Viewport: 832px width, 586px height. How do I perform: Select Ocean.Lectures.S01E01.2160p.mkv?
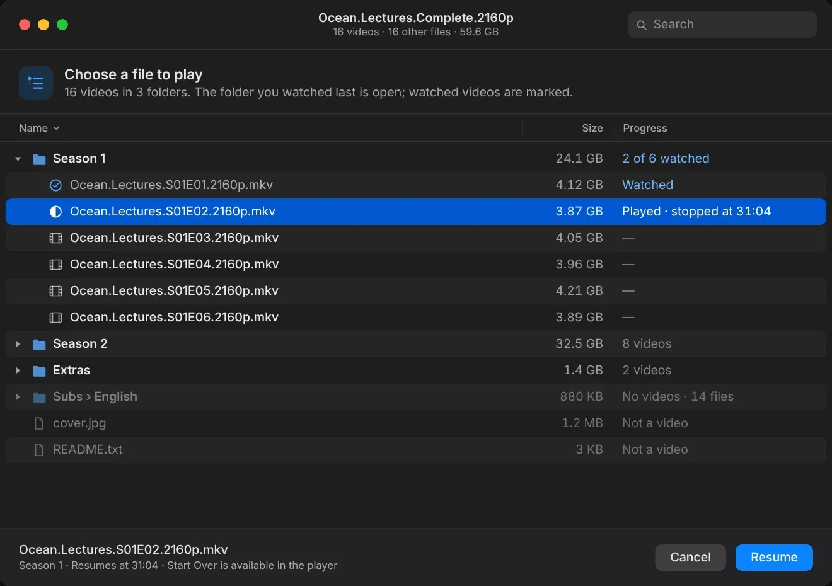[x=416, y=185]
